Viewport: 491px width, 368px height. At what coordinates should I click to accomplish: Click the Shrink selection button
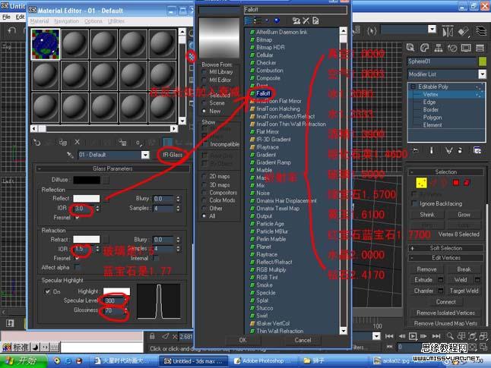[427, 215]
